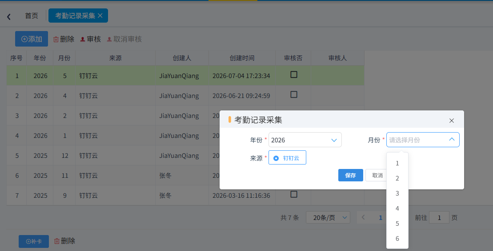Viewport: 493px width, 251px height.
Task: Select the 考勤记录采集 tab
Action: pyautogui.click(x=78, y=16)
